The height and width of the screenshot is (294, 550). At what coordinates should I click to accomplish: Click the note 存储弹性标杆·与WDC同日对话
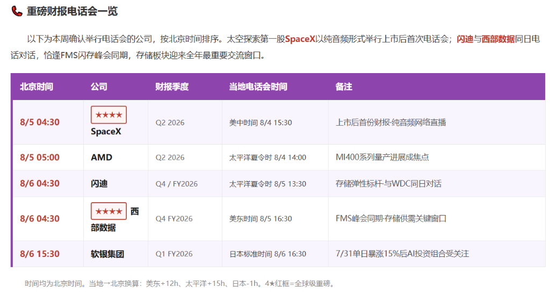pos(388,183)
